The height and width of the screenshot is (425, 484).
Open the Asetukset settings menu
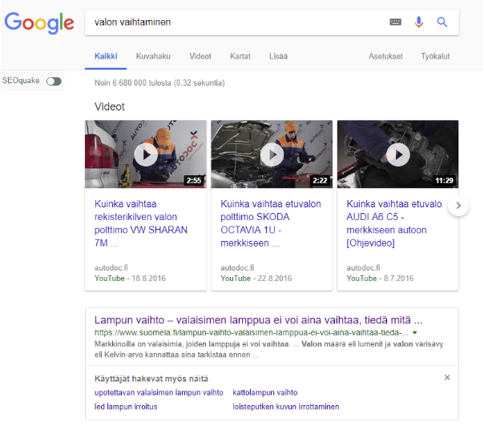pos(385,57)
